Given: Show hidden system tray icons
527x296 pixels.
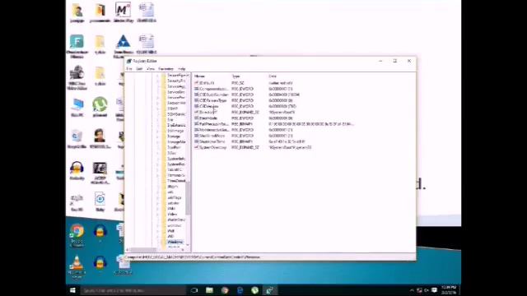Looking at the screenshot, I should click(412, 290).
